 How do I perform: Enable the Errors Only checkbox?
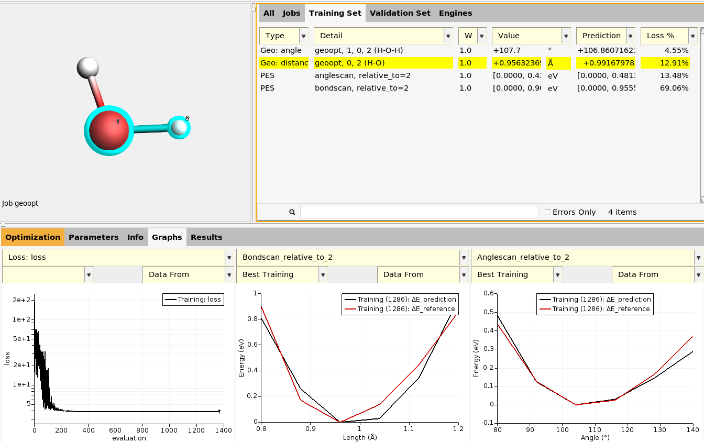coord(547,212)
